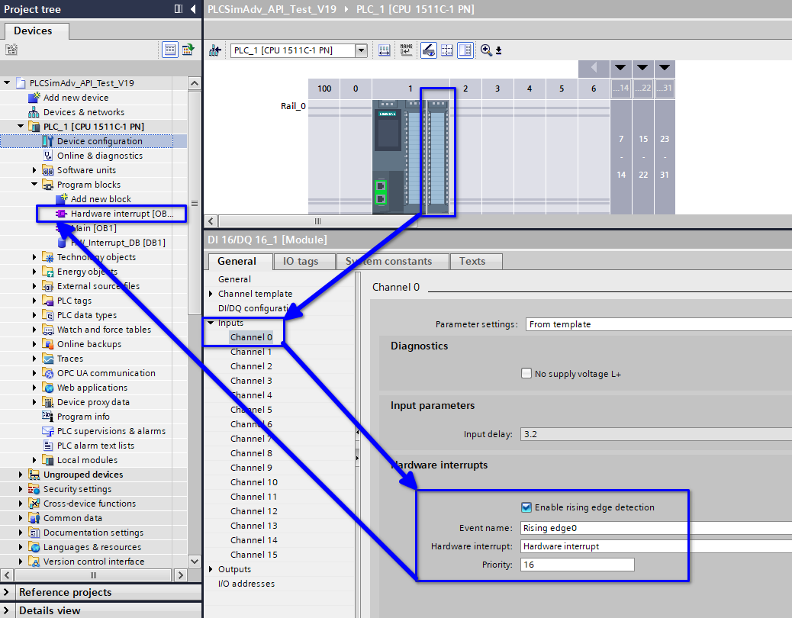Expand the Reference projects section
The height and width of the screenshot is (618, 792).
click(8, 592)
